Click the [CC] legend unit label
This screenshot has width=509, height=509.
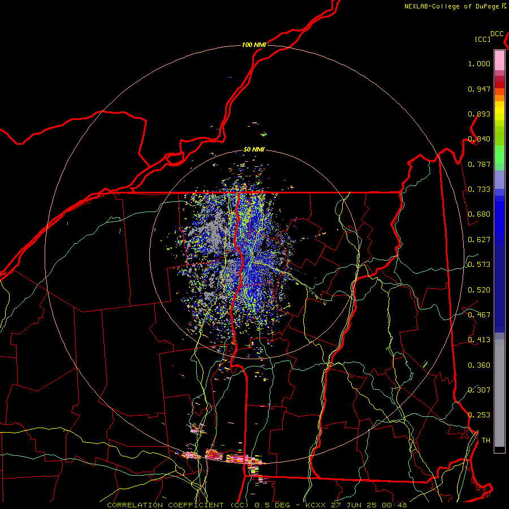click(x=482, y=39)
